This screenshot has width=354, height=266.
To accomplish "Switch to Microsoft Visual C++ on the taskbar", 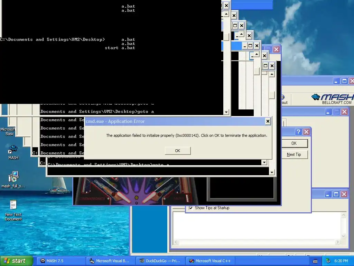I will pyautogui.click(x=210, y=261).
